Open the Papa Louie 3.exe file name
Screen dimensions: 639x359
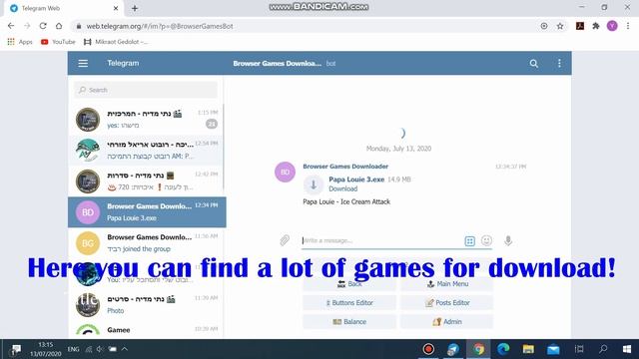(356, 179)
